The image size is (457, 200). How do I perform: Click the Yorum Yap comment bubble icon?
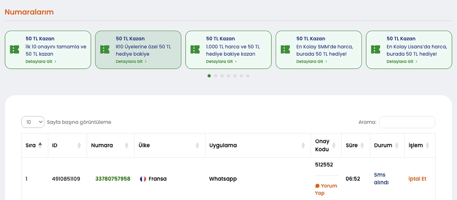pyautogui.click(x=317, y=186)
